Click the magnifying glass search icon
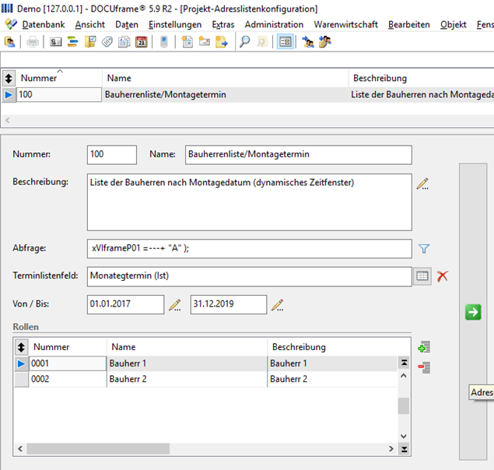This screenshot has height=470, width=494. (245, 42)
